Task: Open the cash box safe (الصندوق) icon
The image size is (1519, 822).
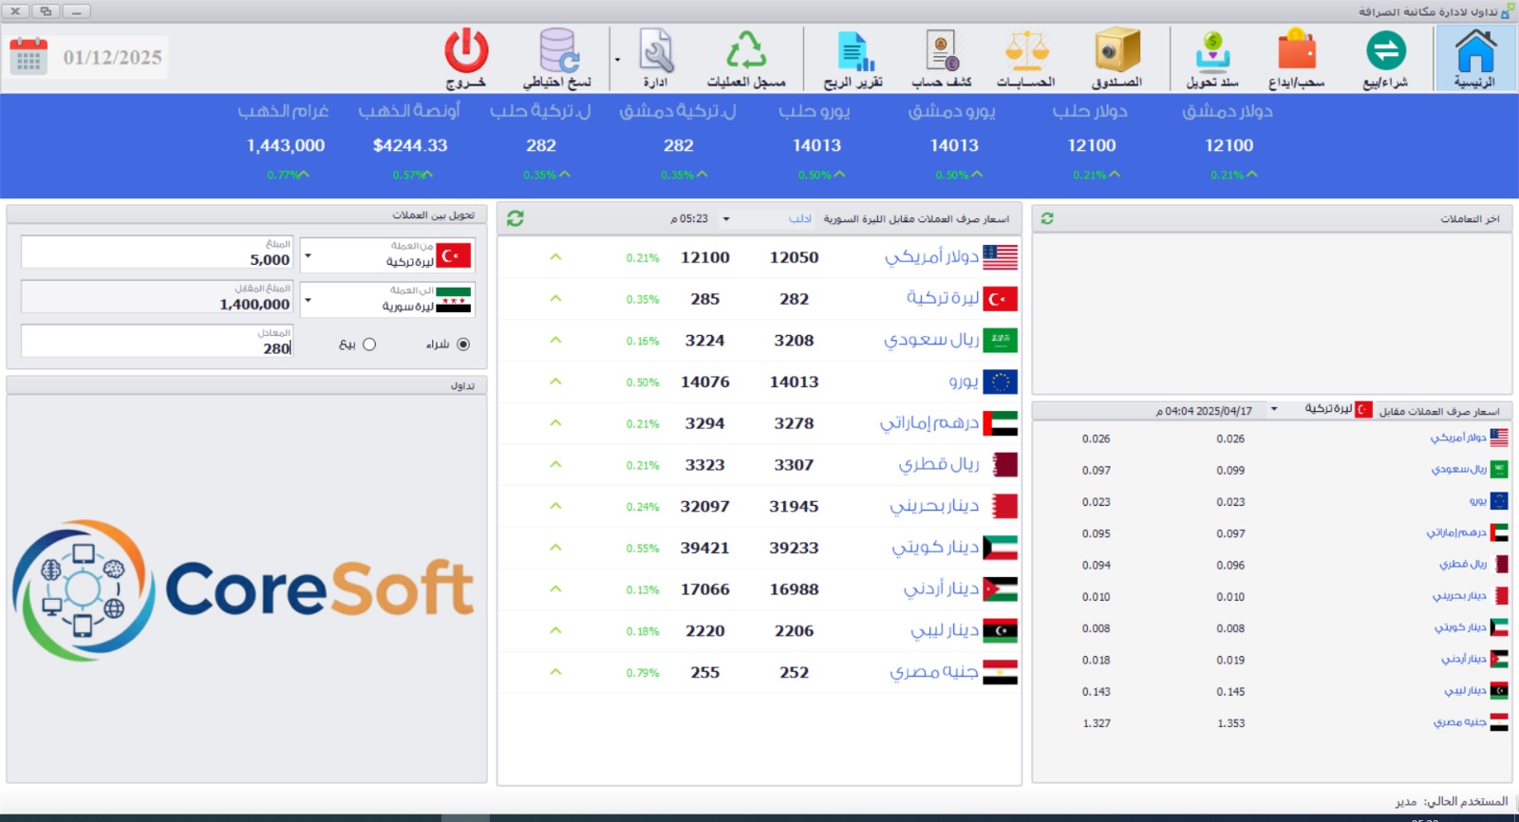Action: click(1116, 59)
